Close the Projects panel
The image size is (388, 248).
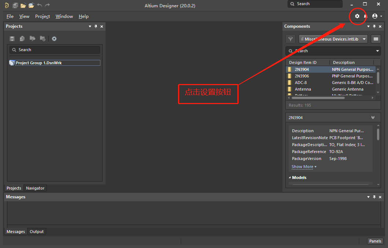(102, 26)
